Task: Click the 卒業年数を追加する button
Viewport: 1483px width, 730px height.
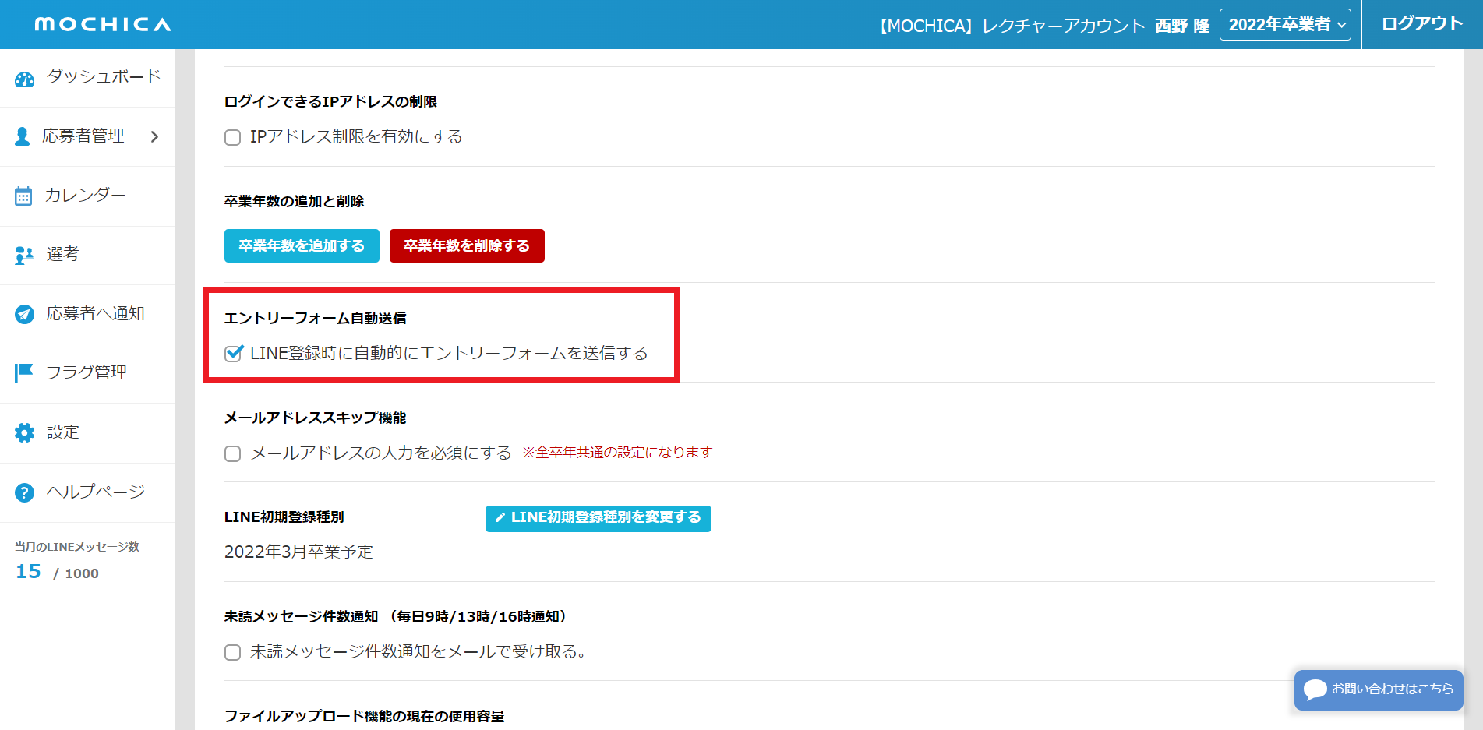Action: pyautogui.click(x=302, y=246)
